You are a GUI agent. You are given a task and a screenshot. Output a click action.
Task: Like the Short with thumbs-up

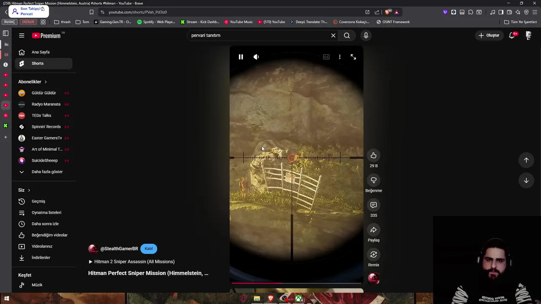point(374,155)
